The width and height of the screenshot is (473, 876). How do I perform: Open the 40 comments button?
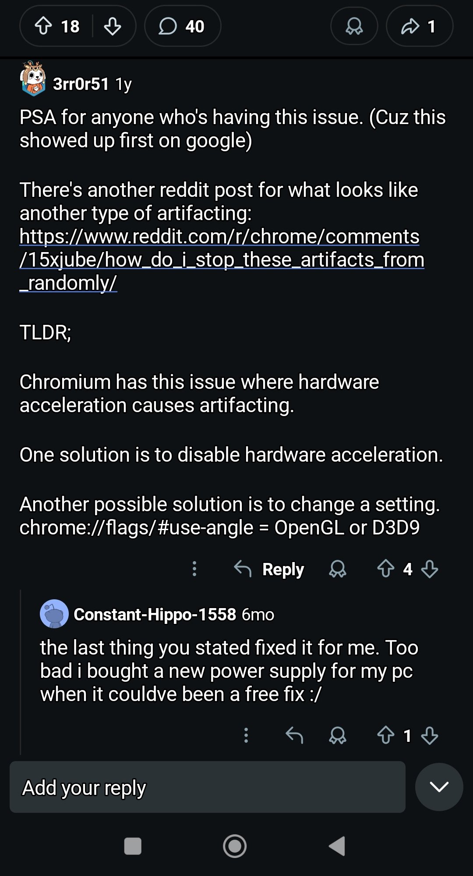182,26
